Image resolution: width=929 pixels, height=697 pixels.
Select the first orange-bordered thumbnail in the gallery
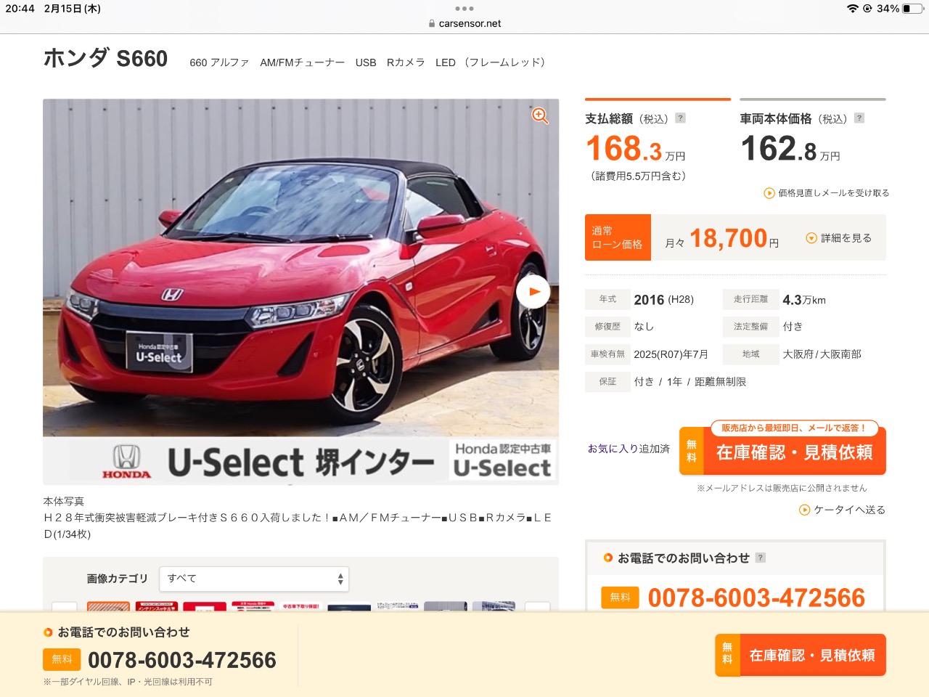108,606
